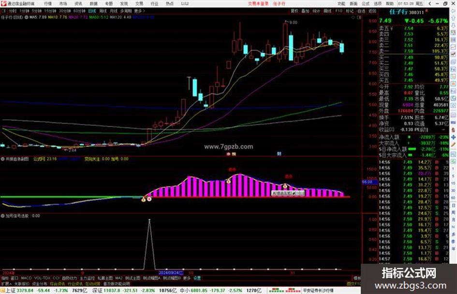Viewport: 457px width, 294px height.
Task: Click the circle icon beside main chart MA label
Action: [26, 17]
